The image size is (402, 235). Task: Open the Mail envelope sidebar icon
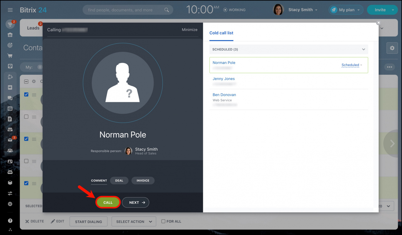click(10, 140)
